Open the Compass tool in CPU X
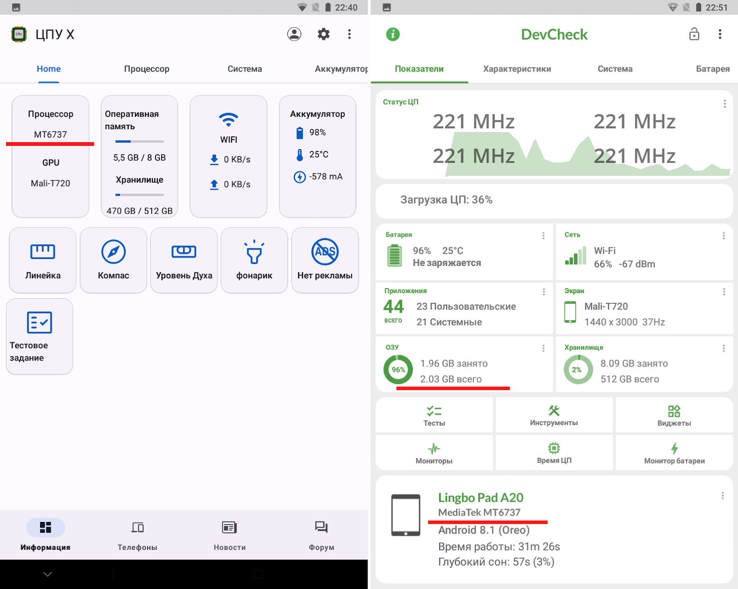This screenshot has width=738, height=589. [x=113, y=260]
